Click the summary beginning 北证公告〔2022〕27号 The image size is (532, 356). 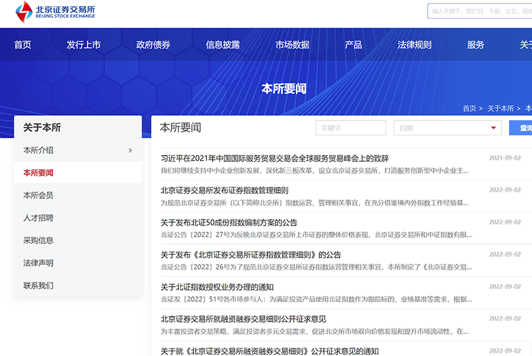point(317,235)
